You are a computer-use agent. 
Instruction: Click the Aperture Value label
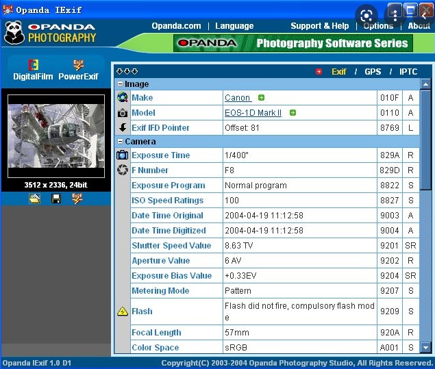[160, 261]
